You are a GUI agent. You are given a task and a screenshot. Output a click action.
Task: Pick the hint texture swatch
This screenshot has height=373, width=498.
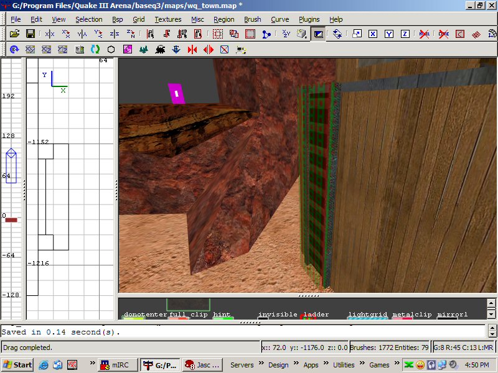pos(223,318)
